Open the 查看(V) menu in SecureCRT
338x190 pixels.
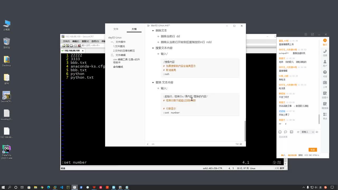85,41
